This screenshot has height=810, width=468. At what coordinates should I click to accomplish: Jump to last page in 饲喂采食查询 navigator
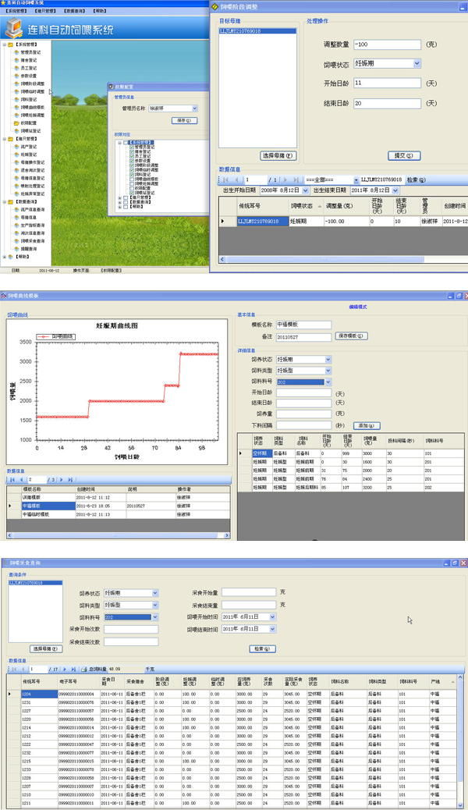73,669
